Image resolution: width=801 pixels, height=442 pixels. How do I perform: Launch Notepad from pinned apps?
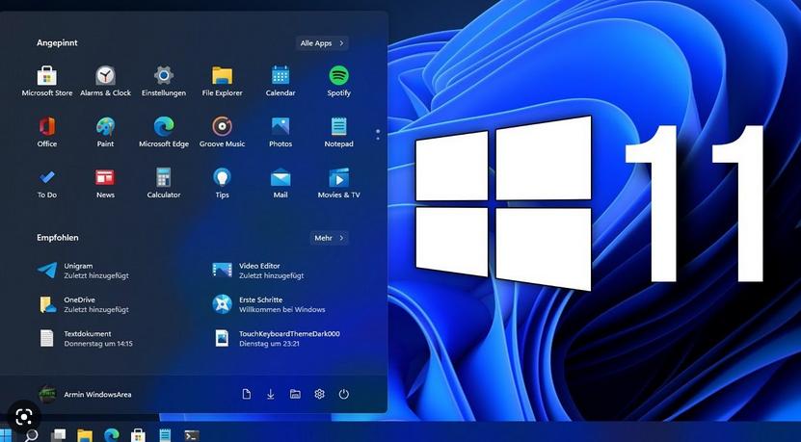click(x=338, y=133)
